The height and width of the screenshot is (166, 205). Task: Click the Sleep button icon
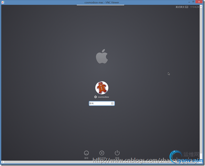pos(86,153)
